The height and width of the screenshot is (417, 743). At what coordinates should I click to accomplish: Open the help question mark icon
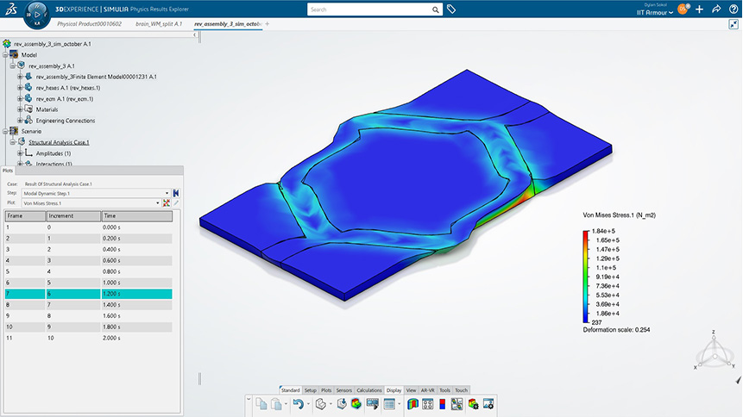[734, 9]
